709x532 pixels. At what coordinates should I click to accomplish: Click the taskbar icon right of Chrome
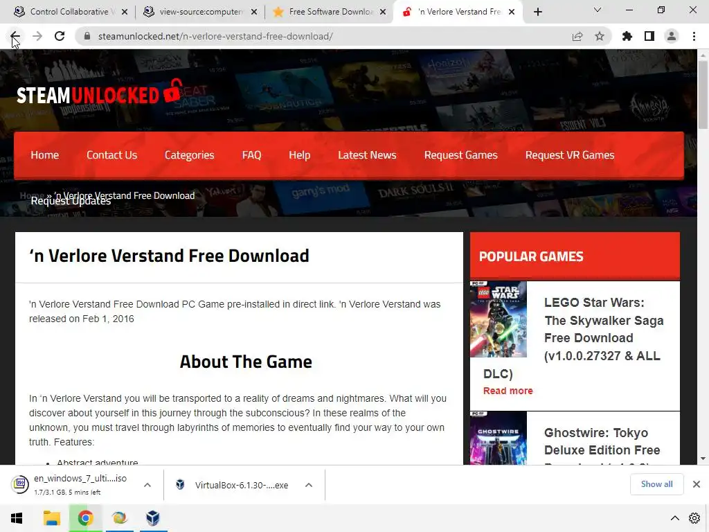click(119, 518)
